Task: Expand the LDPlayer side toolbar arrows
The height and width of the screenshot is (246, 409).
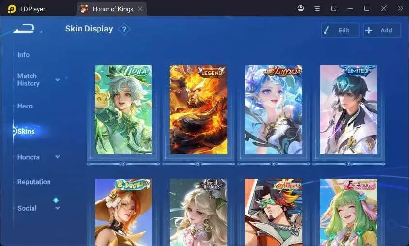Action: coord(400,8)
